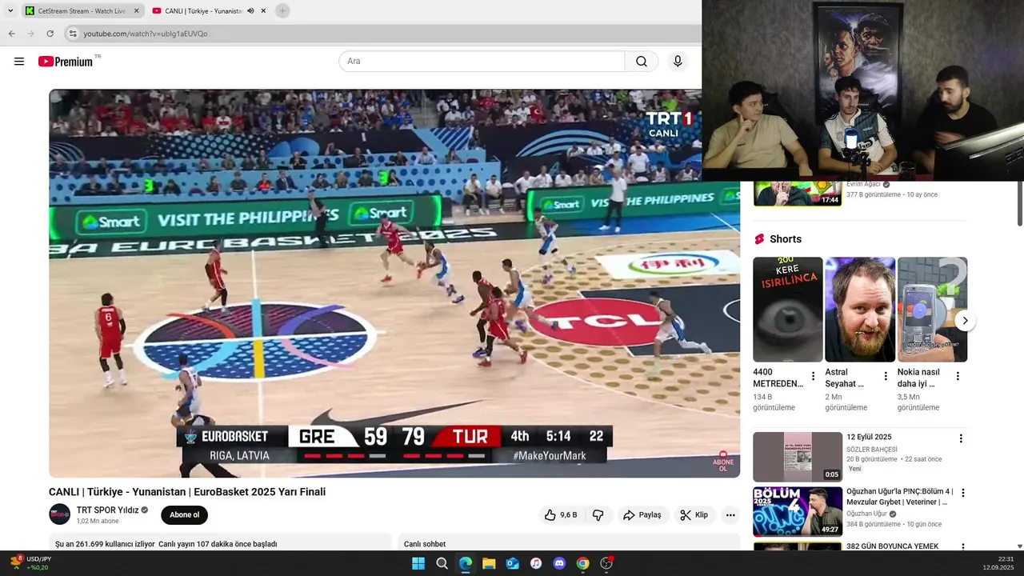1024x576 pixels.
Task: Open the music app taskbar icon
Action: coord(536,563)
